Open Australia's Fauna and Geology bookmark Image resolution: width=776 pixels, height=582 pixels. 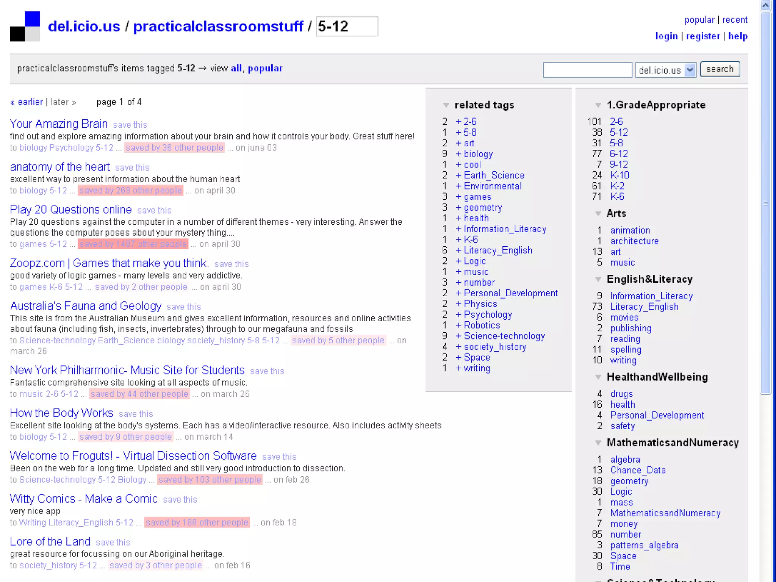tap(86, 306)
